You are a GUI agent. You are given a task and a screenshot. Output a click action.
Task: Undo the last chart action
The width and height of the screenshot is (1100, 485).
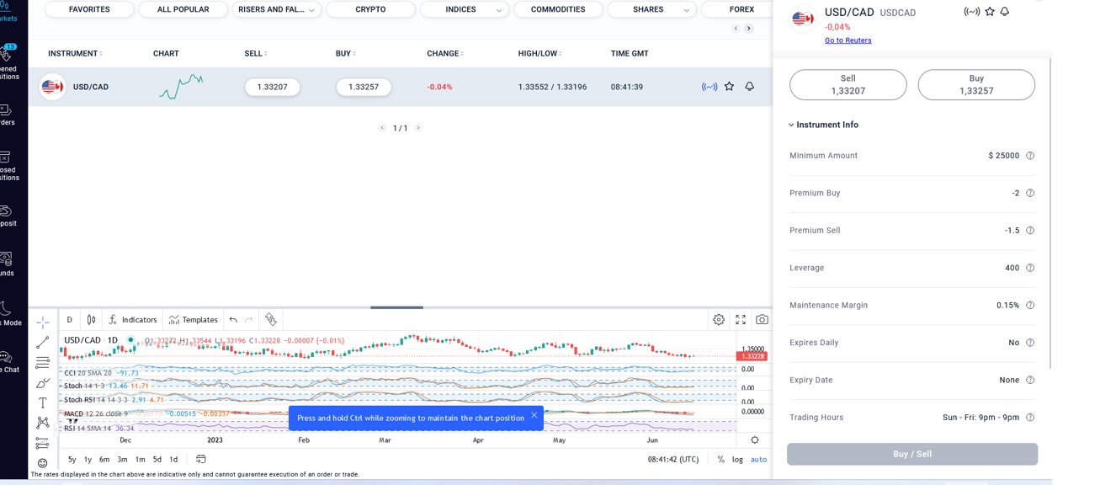[233, 320]
